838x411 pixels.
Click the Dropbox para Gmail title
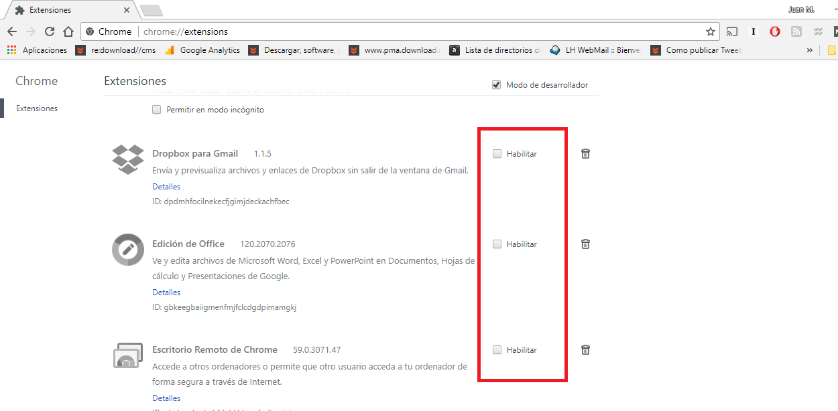click(195, 153)
